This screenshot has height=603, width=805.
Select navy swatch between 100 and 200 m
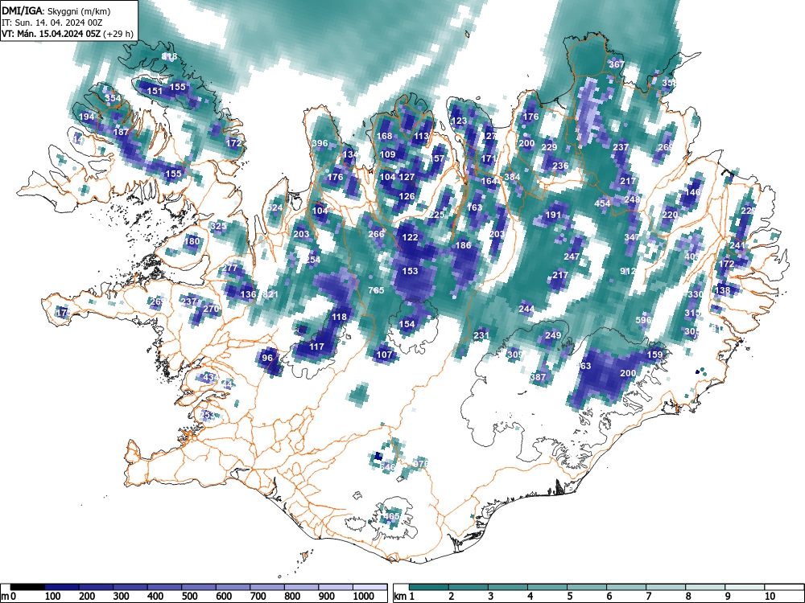coord(62,587)
